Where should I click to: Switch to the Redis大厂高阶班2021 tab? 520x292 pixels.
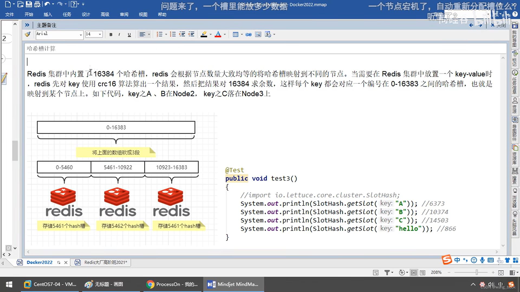point(105,262)
